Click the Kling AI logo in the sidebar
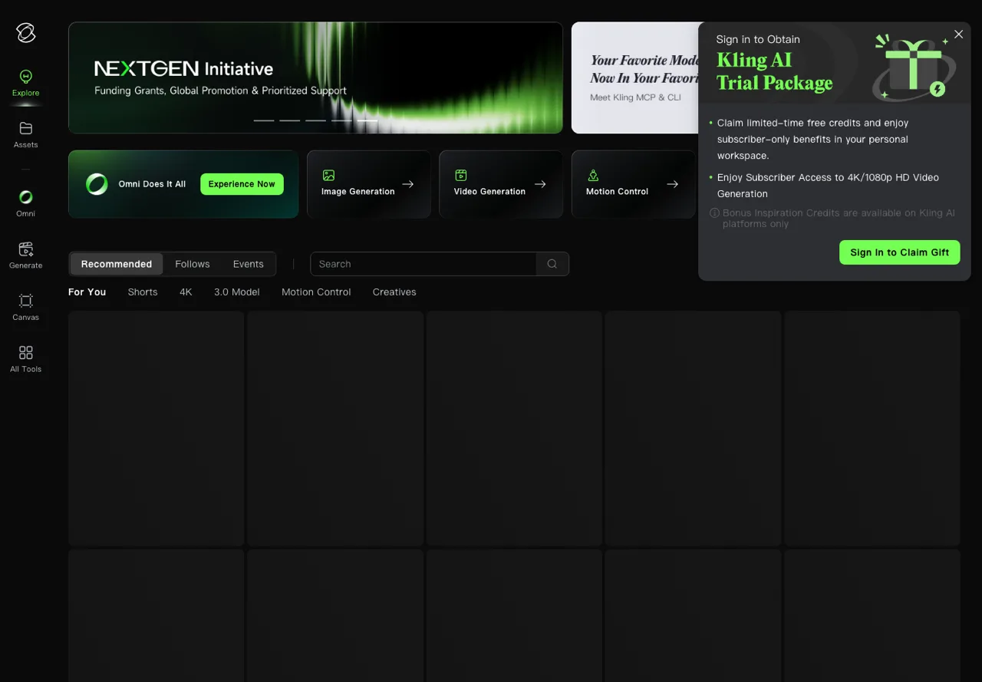This screenshot has width=982, height=682. [x=26, y=32]
